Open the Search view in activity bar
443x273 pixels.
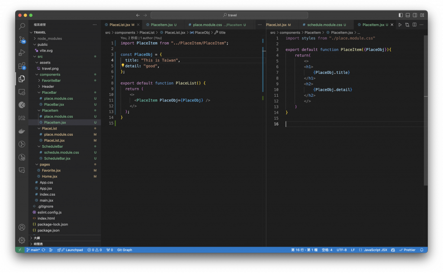pyautogui.click(x=22, y=26)
